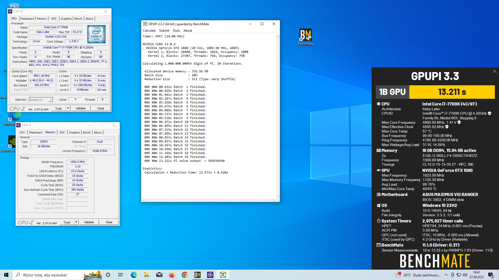Open File Explorer from the taskbar

146,275
